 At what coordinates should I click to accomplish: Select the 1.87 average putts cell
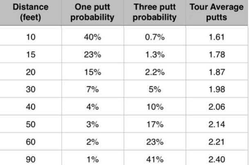pyautogui.click(x=217, y=72)
